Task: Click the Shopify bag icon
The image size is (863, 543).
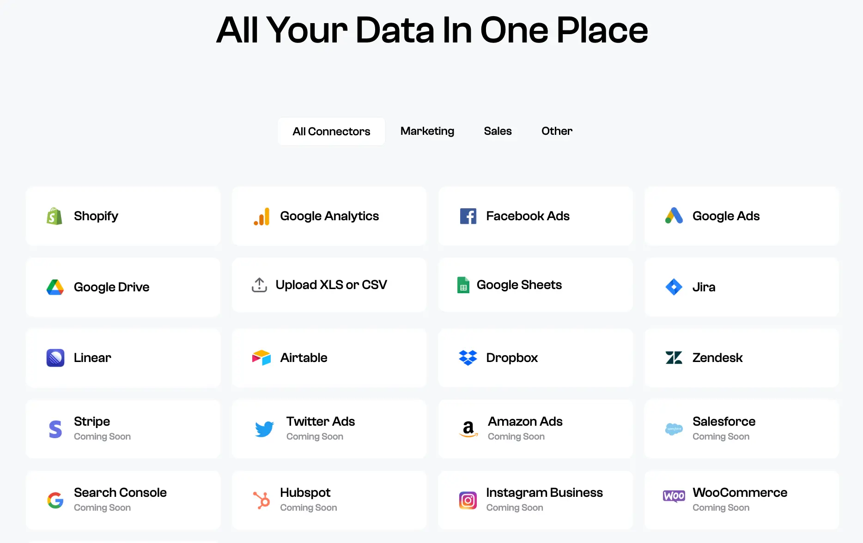Action: (54, 216)
